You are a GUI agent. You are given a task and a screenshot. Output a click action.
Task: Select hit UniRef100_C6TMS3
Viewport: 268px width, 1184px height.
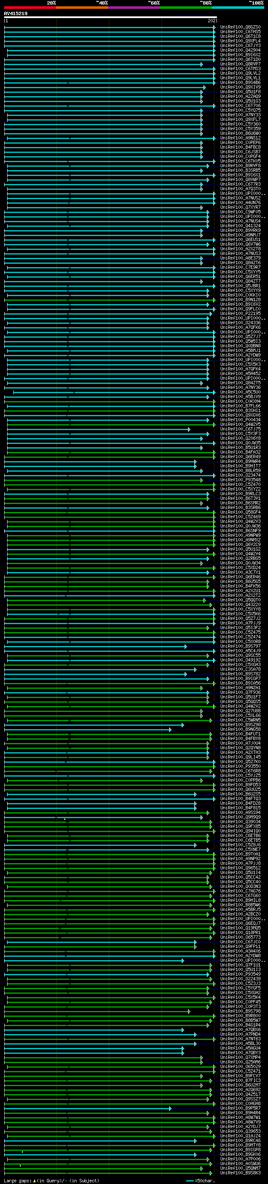[x=240, y=68]
